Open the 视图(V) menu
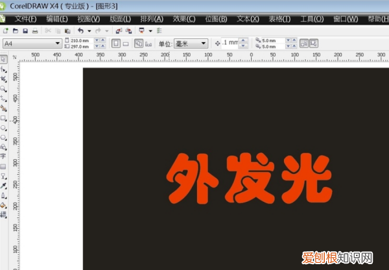 coord(89,19)
